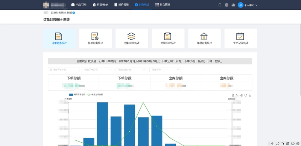
Task: Click the 产品/订单 box icon in the navigation bar
Action: pos(73,5)
